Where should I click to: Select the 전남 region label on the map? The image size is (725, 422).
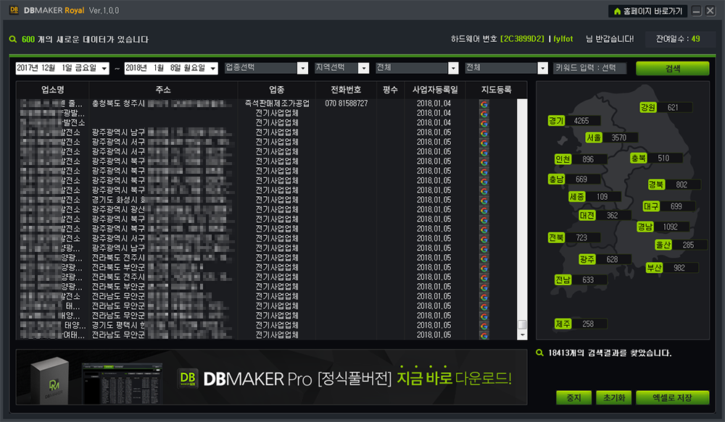[x=563, y=280]
